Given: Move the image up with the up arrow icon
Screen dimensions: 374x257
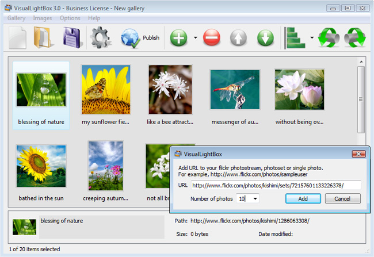Looking at the screenshot, I should 239,39.
